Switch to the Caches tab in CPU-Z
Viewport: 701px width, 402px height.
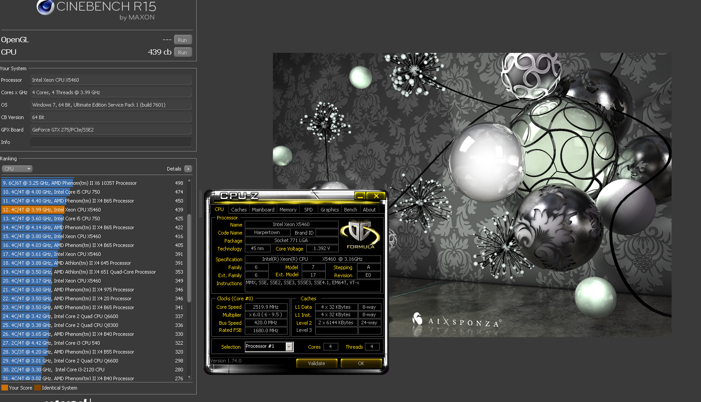239,210
